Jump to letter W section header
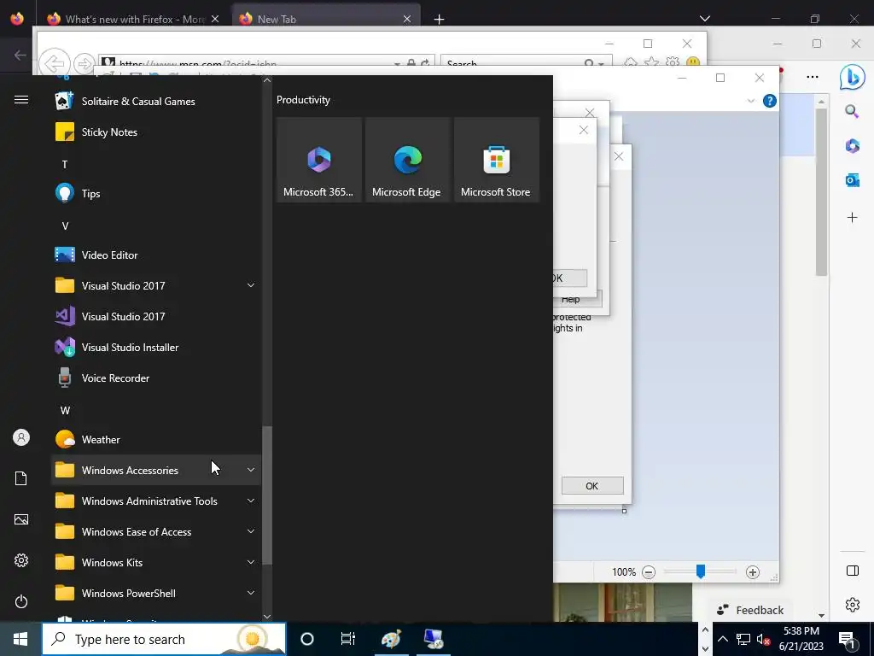Image resolution: width=874 pixels, height=656 pixels. pos(65,411)
